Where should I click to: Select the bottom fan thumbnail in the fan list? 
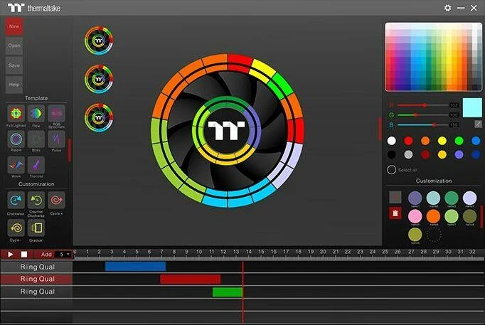[99, 117]
